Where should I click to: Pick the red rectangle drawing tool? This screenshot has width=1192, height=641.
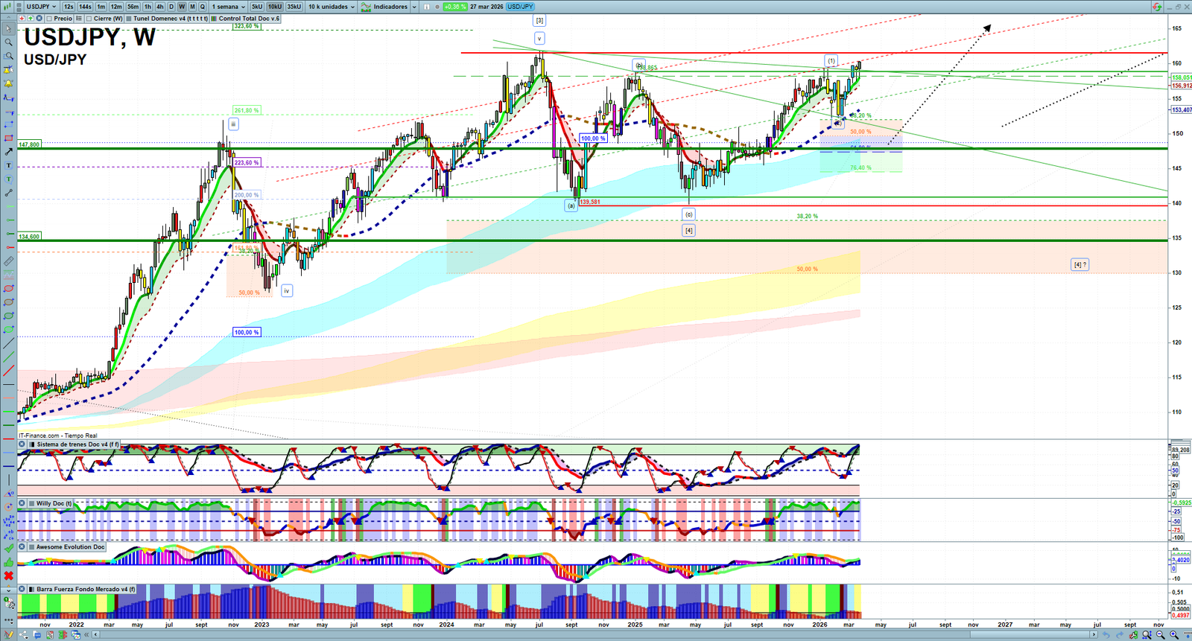click(8, 138)
